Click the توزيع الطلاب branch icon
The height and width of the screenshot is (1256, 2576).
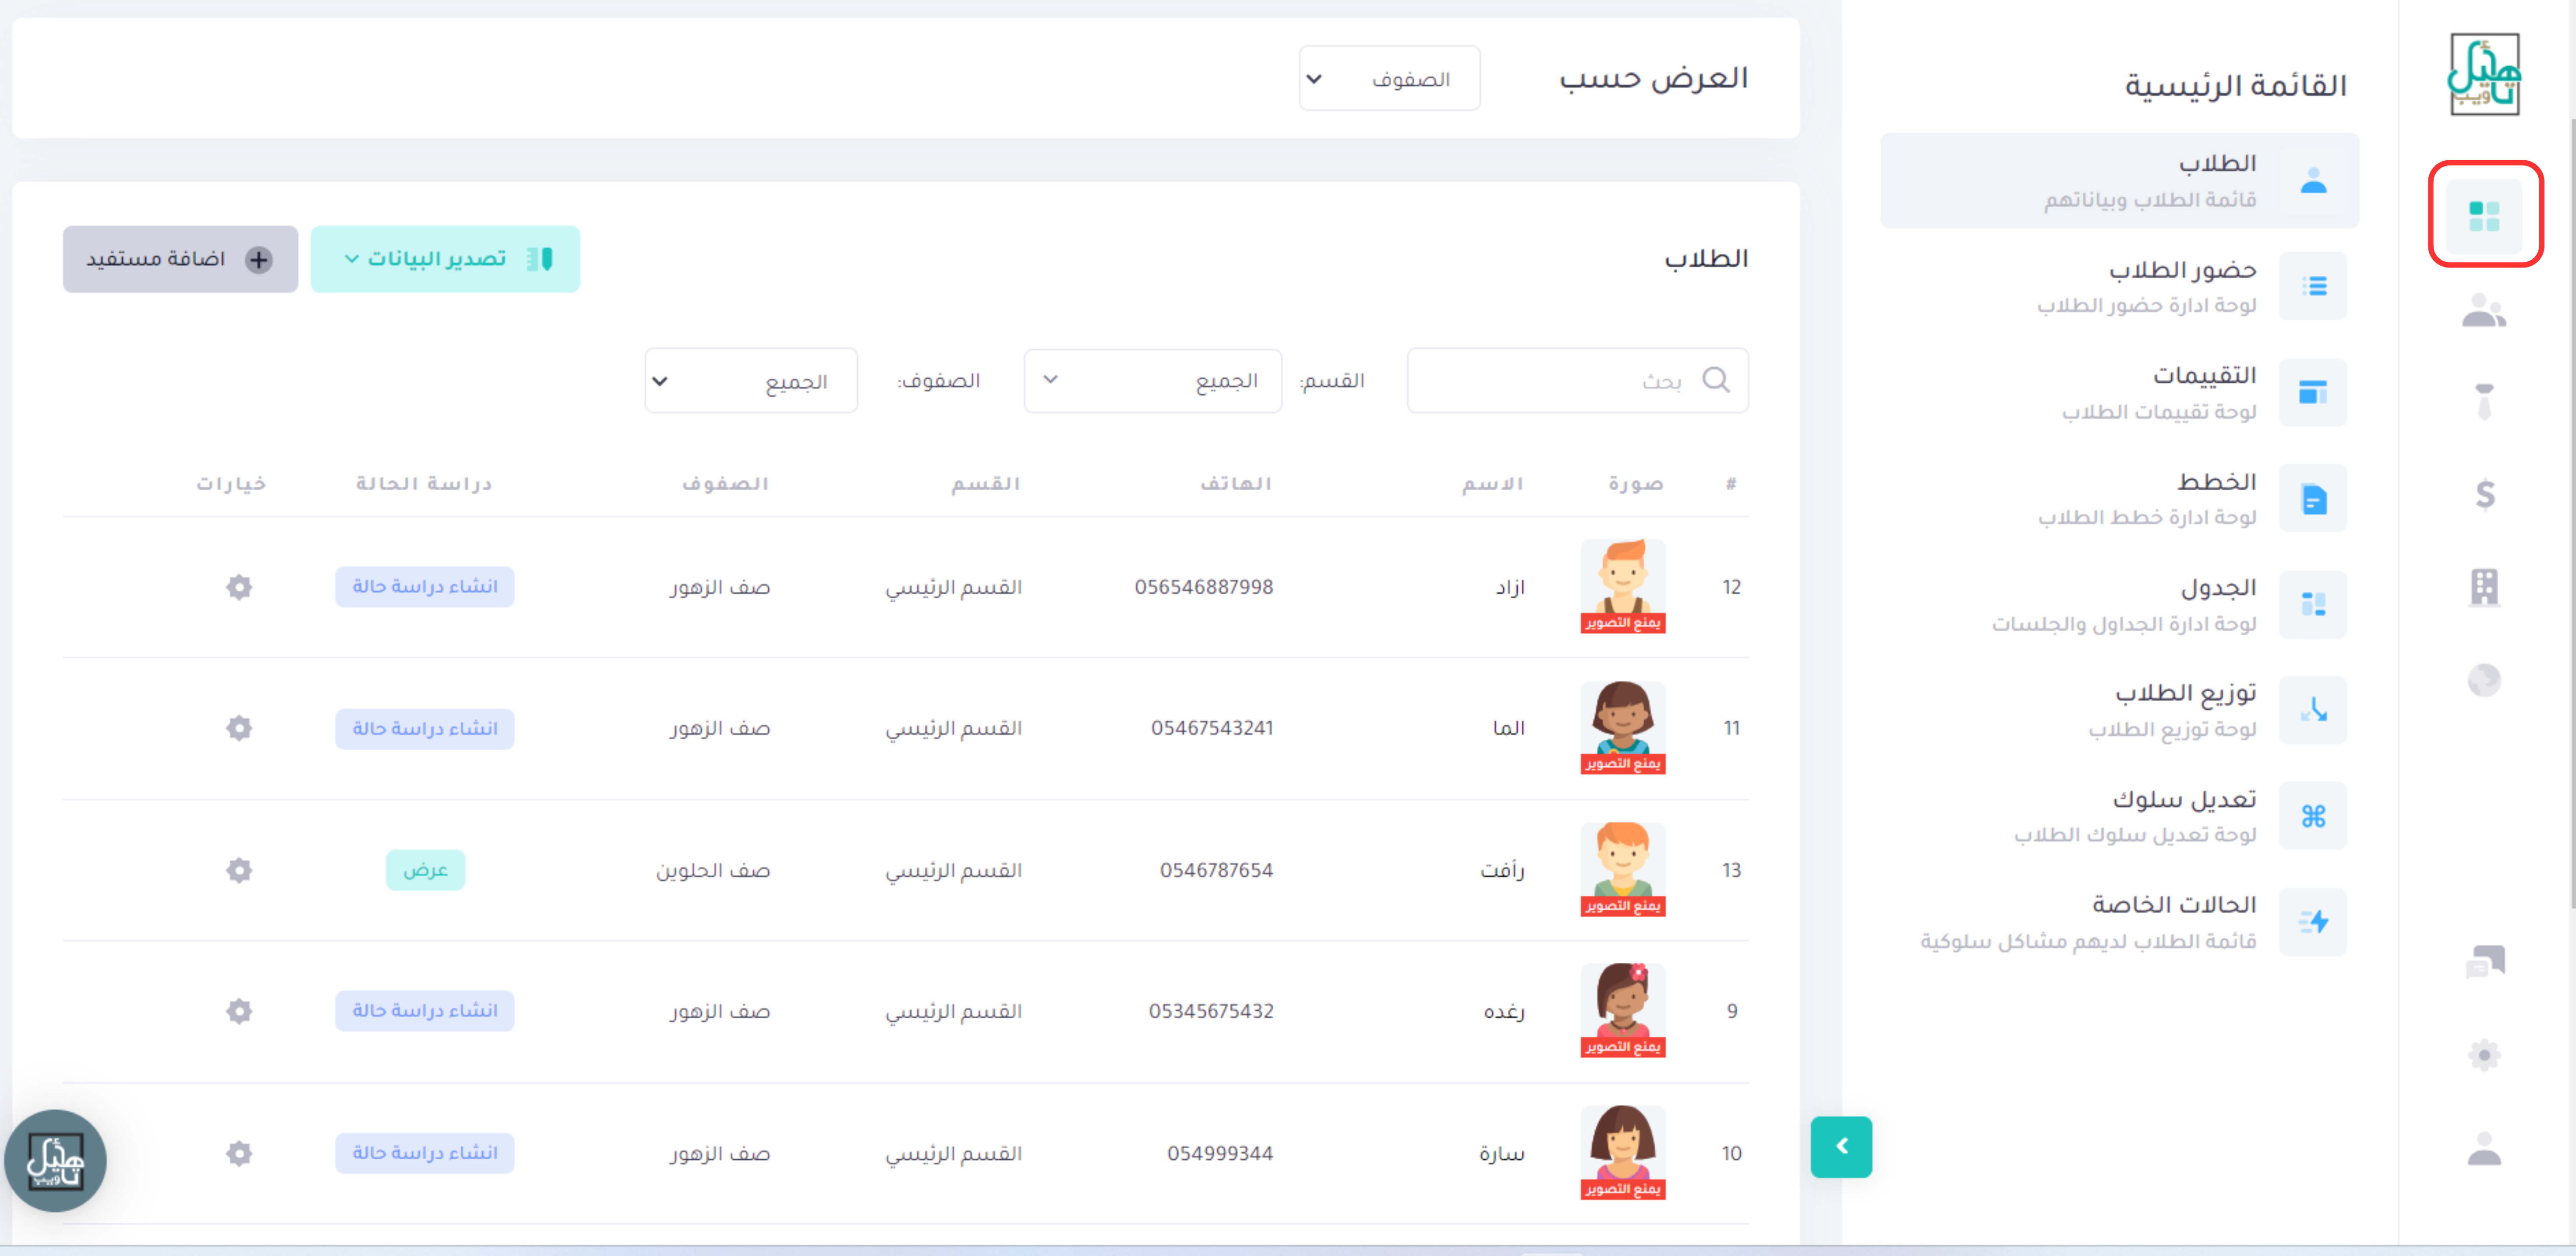point(2313,711)
